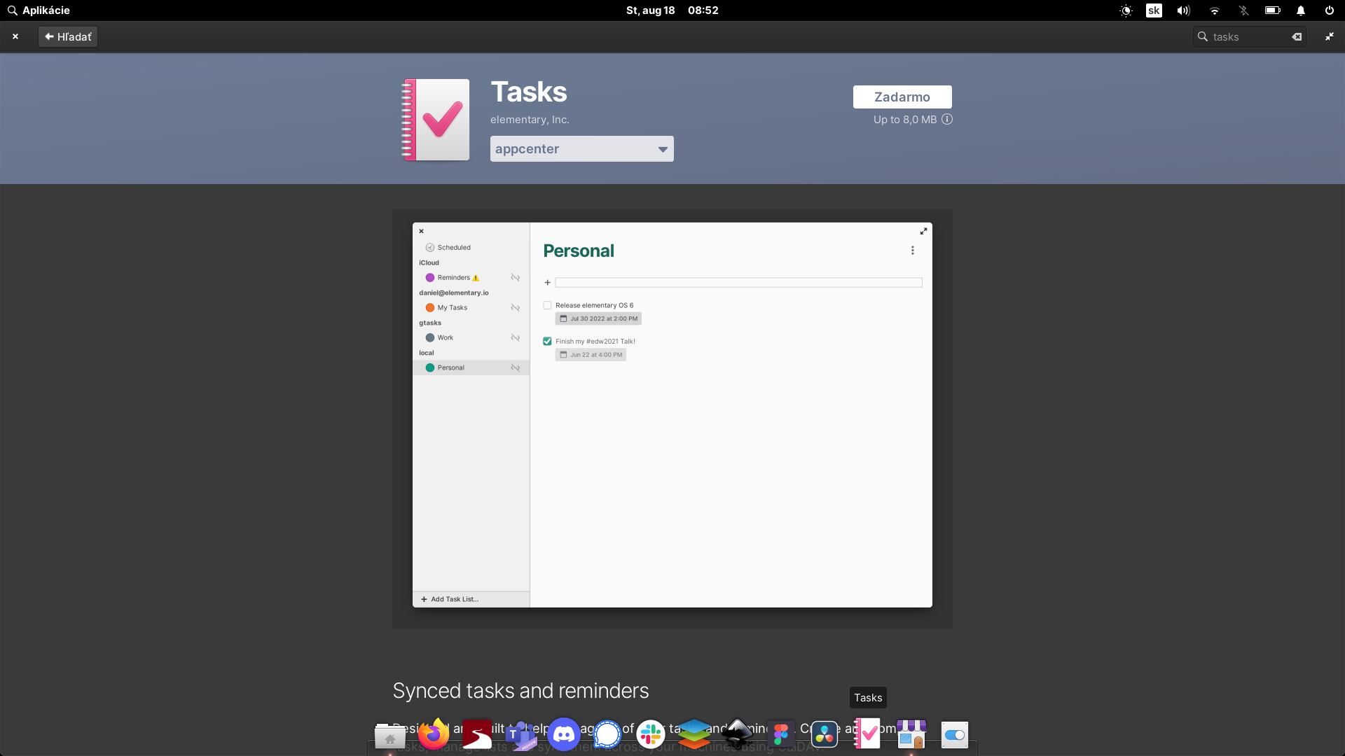The height and width of the screenshot is (756, 1345).
Task: Clear the search field text
Action: (1297, 36)
